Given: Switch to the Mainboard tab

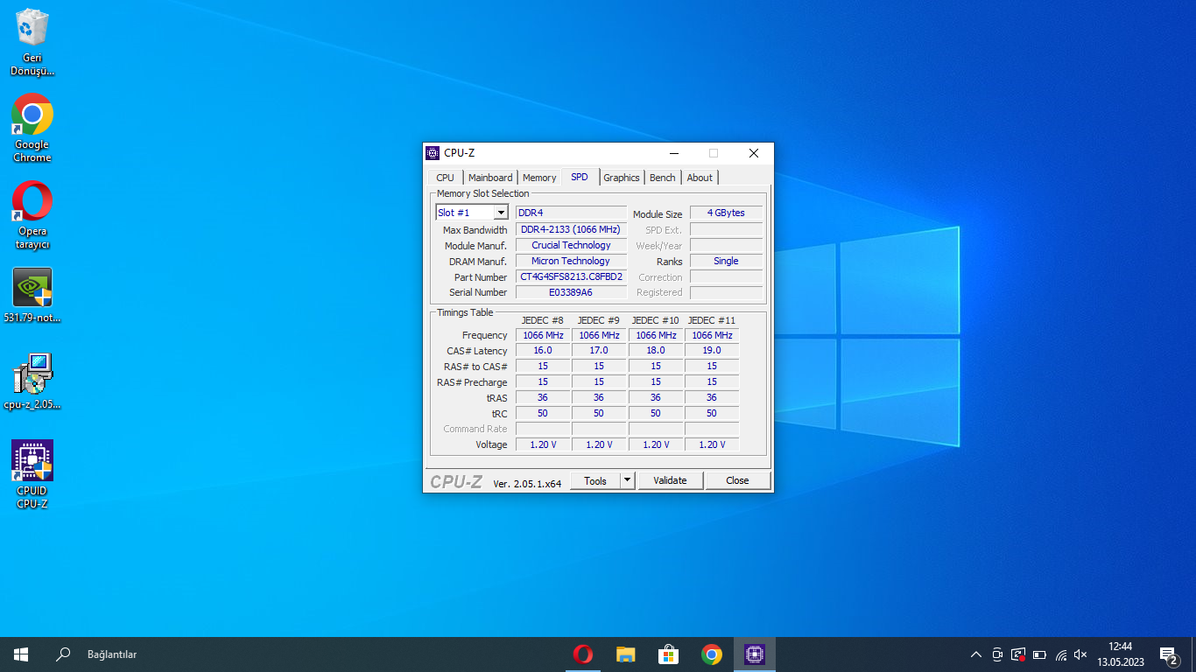Looking at the screenshot, I should tap(490, 178).
